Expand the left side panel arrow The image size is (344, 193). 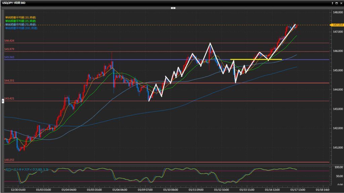pyautogui.click(x=3, y=101)
